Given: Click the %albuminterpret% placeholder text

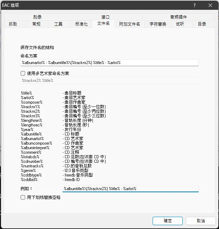Looking at the screenshot, I should point(35,148).
